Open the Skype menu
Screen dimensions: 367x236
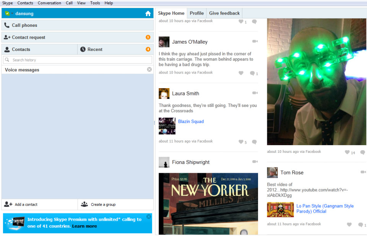pos(8,3)
